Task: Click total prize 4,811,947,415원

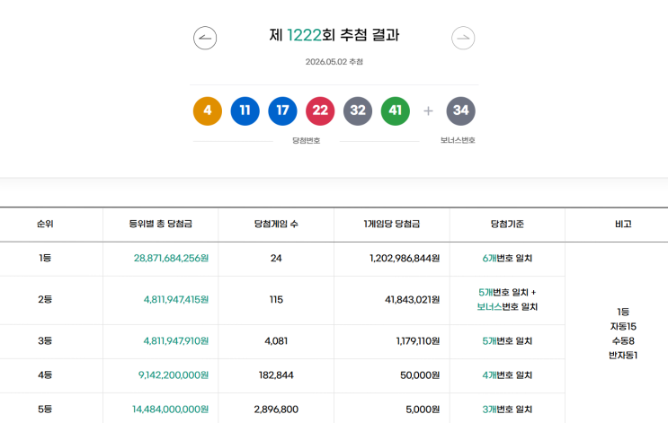Action: (176, 300)
